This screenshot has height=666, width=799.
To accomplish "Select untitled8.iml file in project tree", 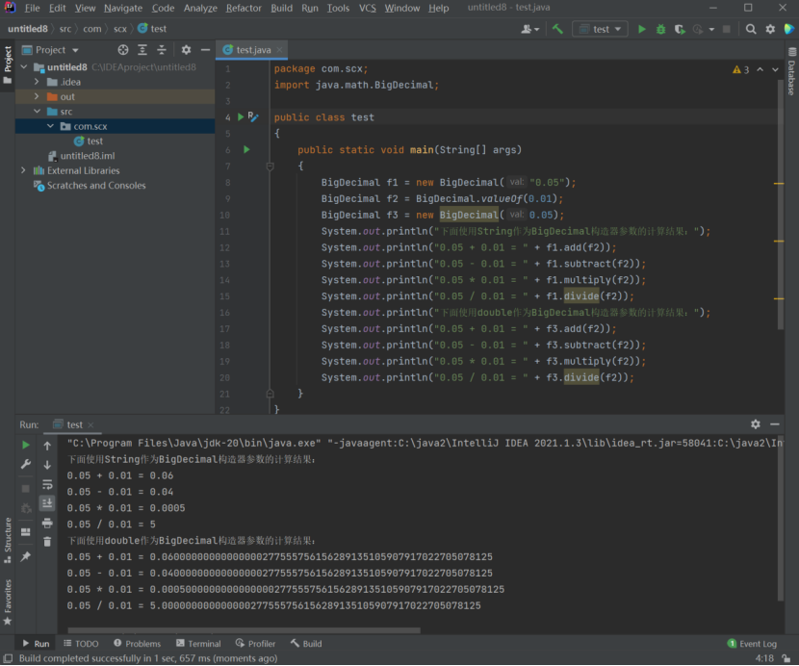I will pos(87,156).
